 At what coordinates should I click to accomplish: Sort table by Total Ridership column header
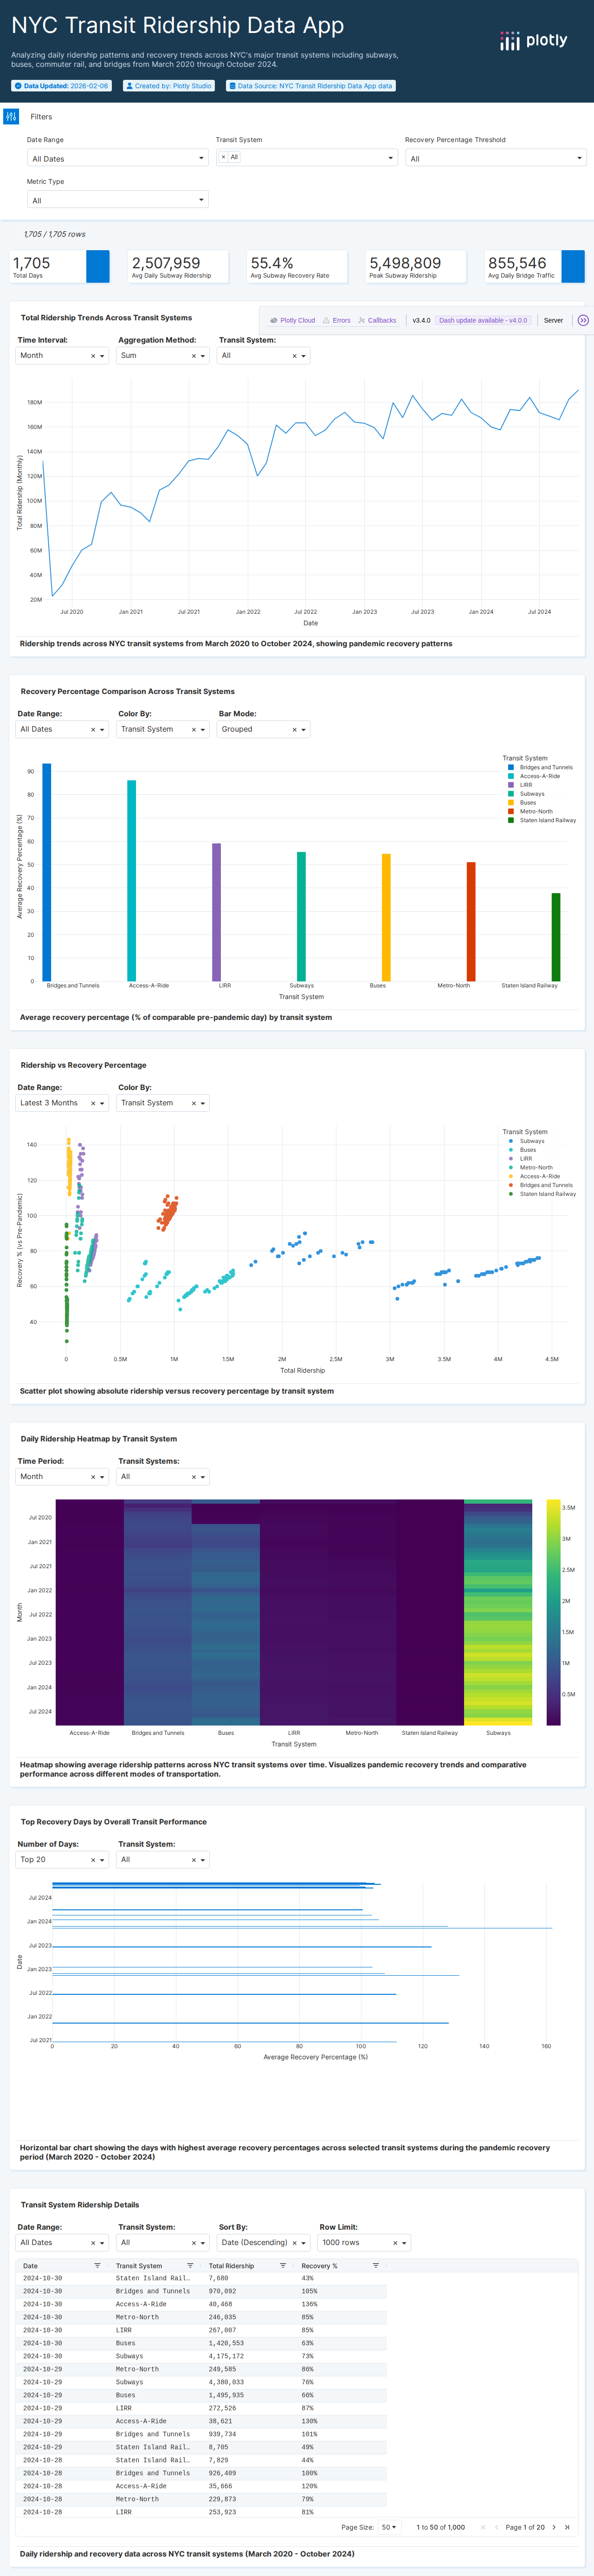point(231,2266)
